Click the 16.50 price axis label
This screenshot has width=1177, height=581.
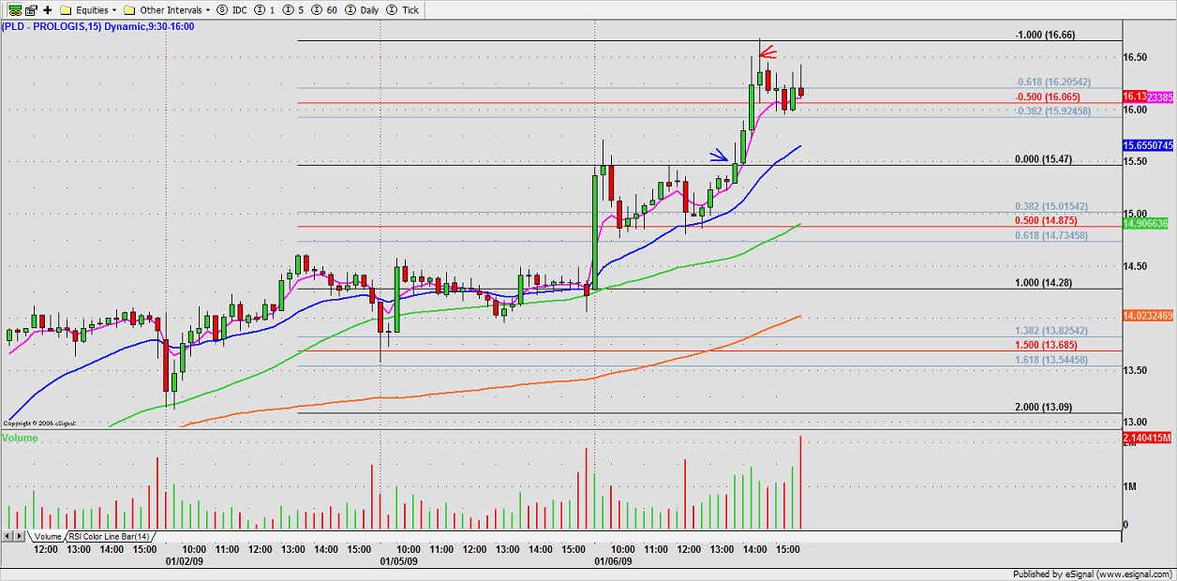(x=1136, y=57)
